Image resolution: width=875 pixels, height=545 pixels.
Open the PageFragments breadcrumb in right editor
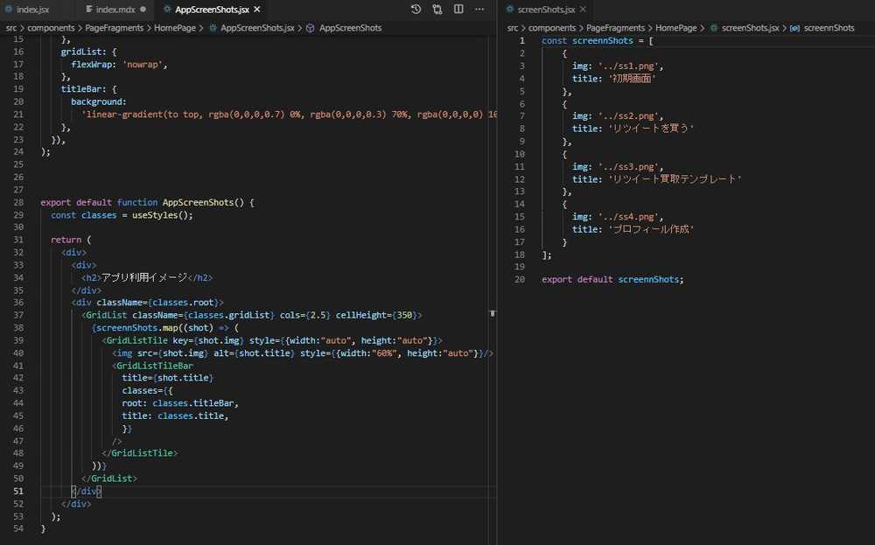tap(615, 28)
